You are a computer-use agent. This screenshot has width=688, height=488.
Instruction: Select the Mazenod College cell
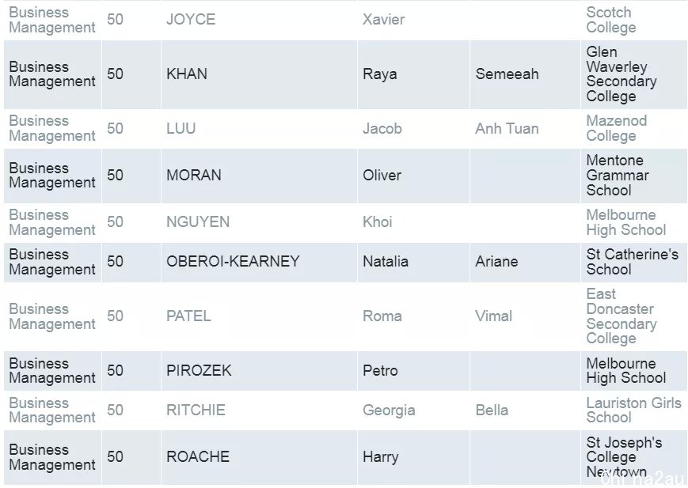tap(633, 128)
